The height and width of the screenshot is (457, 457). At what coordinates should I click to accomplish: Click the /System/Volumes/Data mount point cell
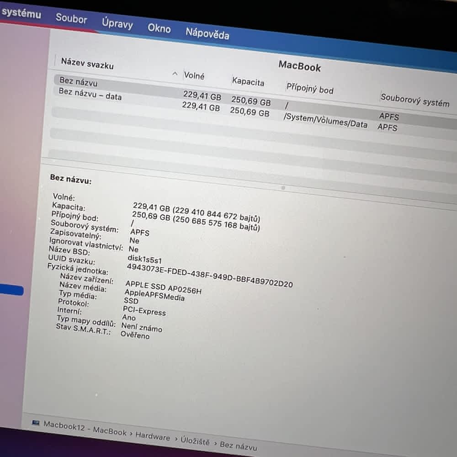pyautogui.click(x=325, y=121)
